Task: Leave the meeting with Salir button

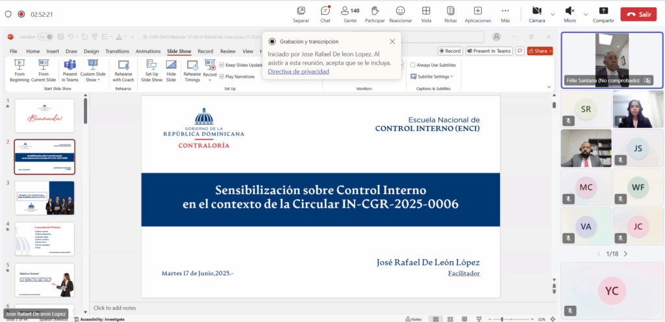Action: (638, 14)
